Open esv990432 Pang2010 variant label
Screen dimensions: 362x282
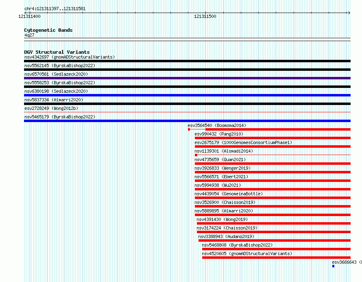[x=219, y=134]
